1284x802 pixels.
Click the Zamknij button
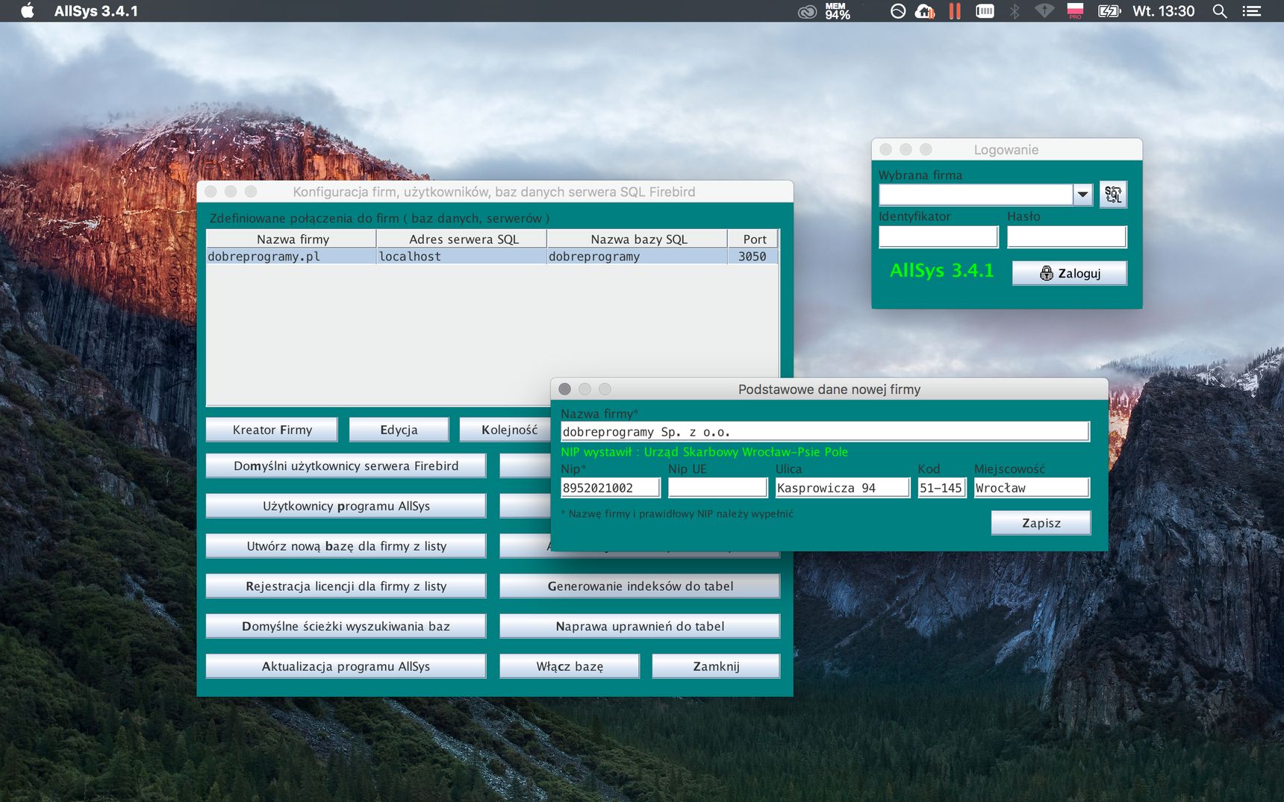716,666
